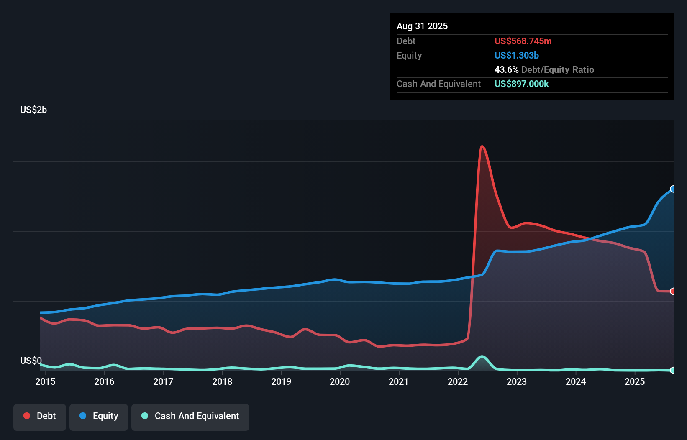687x440 pixels.
Task: Select the 43.6% Debt/Equity Ratio label
Action: (x=544, y=69)
